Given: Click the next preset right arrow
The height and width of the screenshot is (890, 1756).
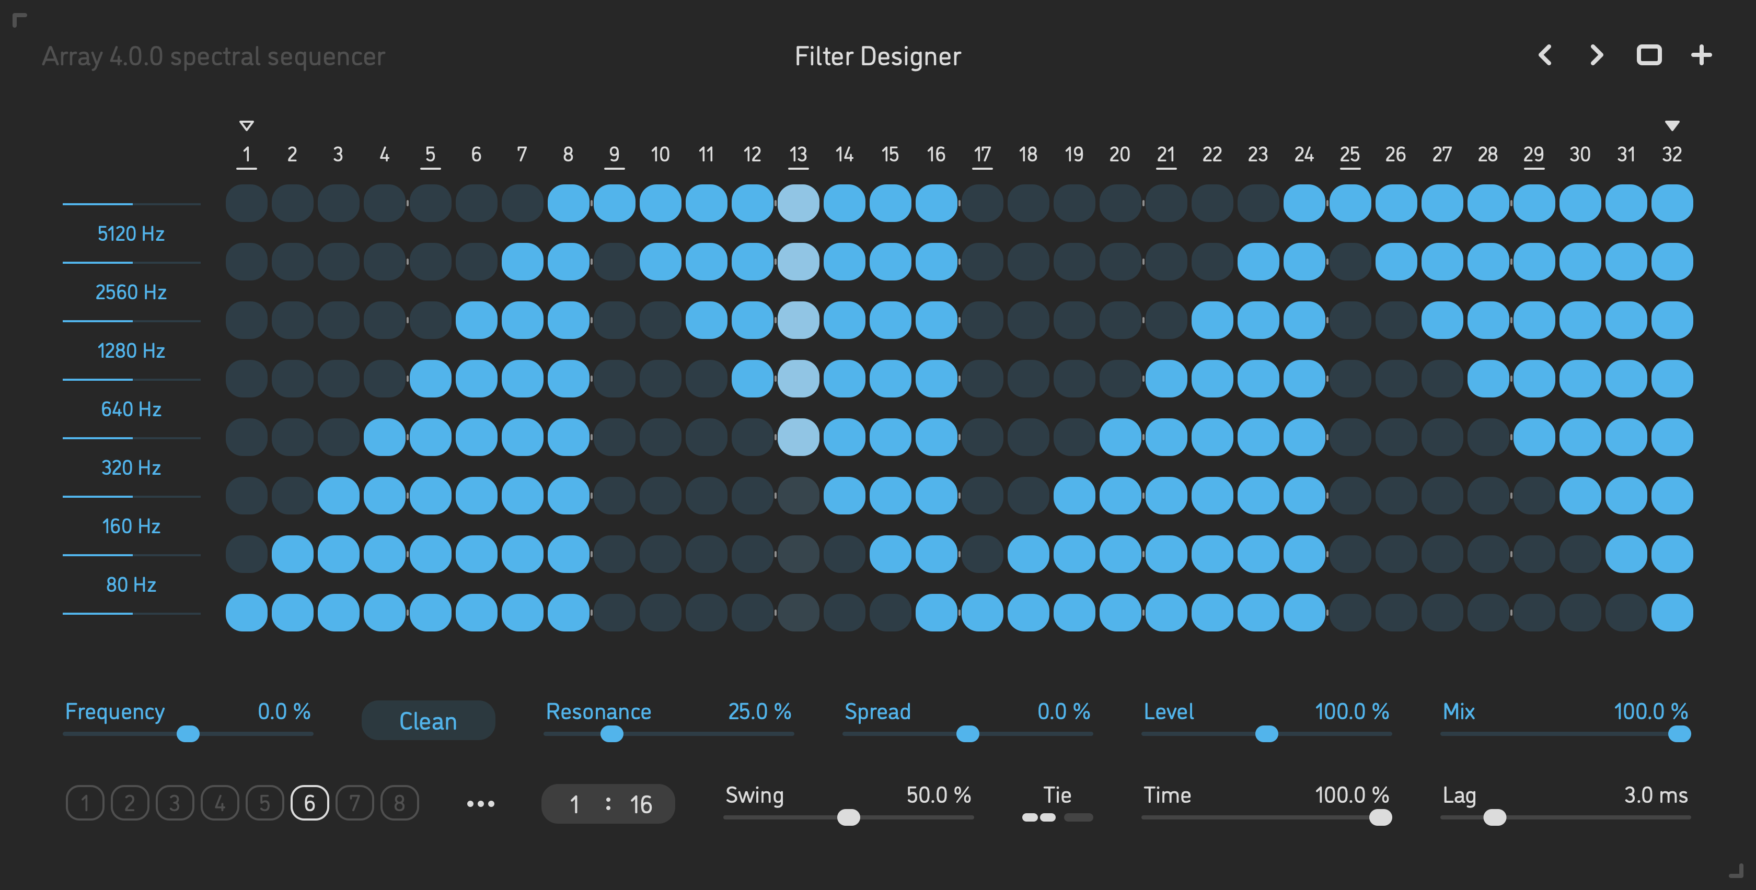Looking at the screenshot, I should point(1597,55).
